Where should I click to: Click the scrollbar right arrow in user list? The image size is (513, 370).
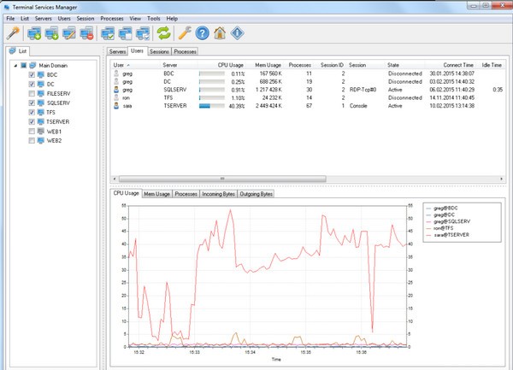click(x=501, y=179)
